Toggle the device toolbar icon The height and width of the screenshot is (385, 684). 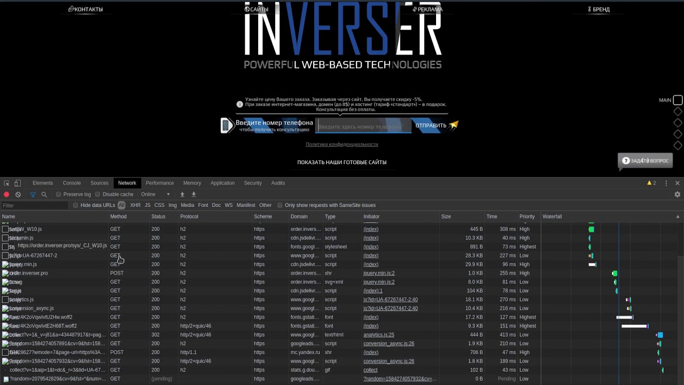(x=18, y=183)
